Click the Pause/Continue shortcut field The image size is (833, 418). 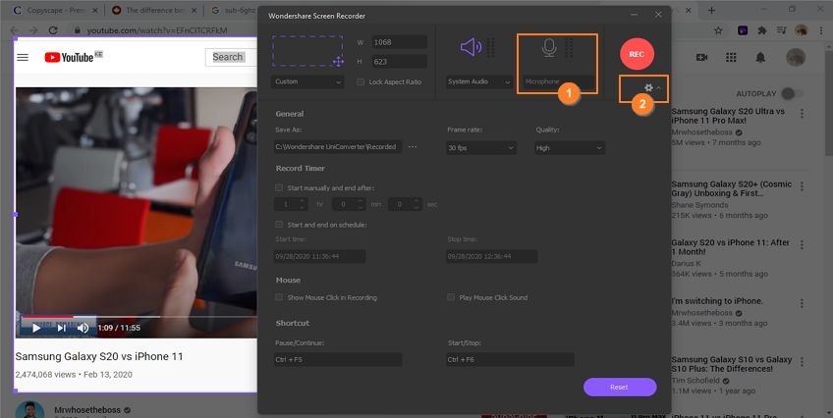point(337,360)
